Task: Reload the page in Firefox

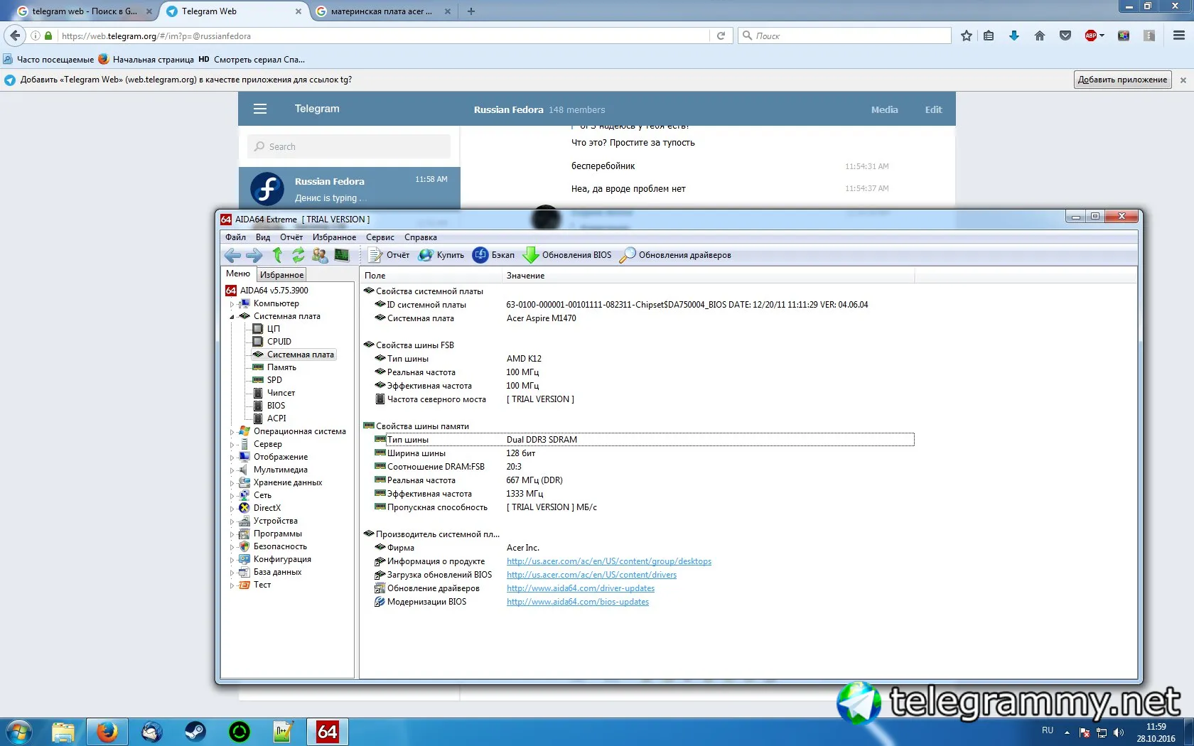Action: [721, 36]
